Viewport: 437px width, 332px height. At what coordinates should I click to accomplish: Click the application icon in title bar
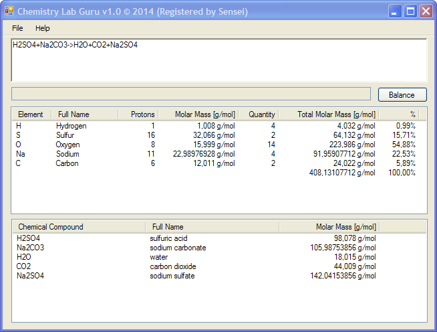coord(9,11)
